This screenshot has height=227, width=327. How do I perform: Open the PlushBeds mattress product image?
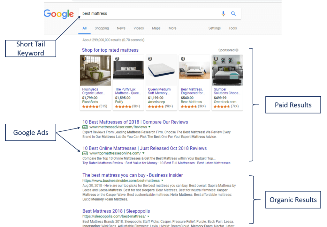click(x=95, y=70)
